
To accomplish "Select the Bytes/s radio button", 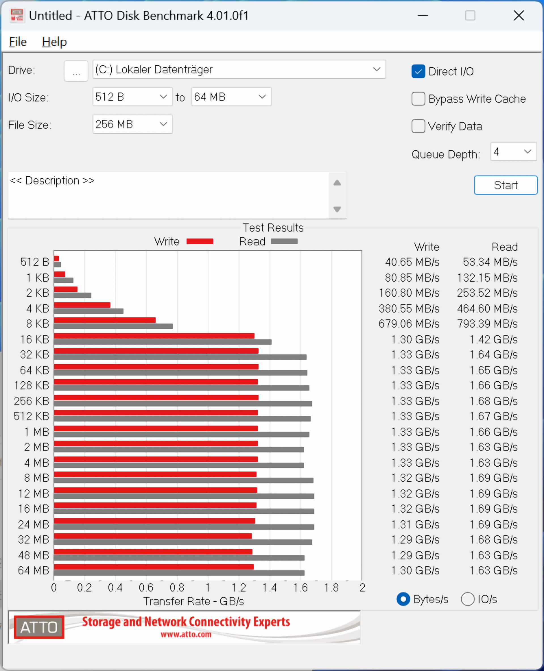I will [403, 599].
